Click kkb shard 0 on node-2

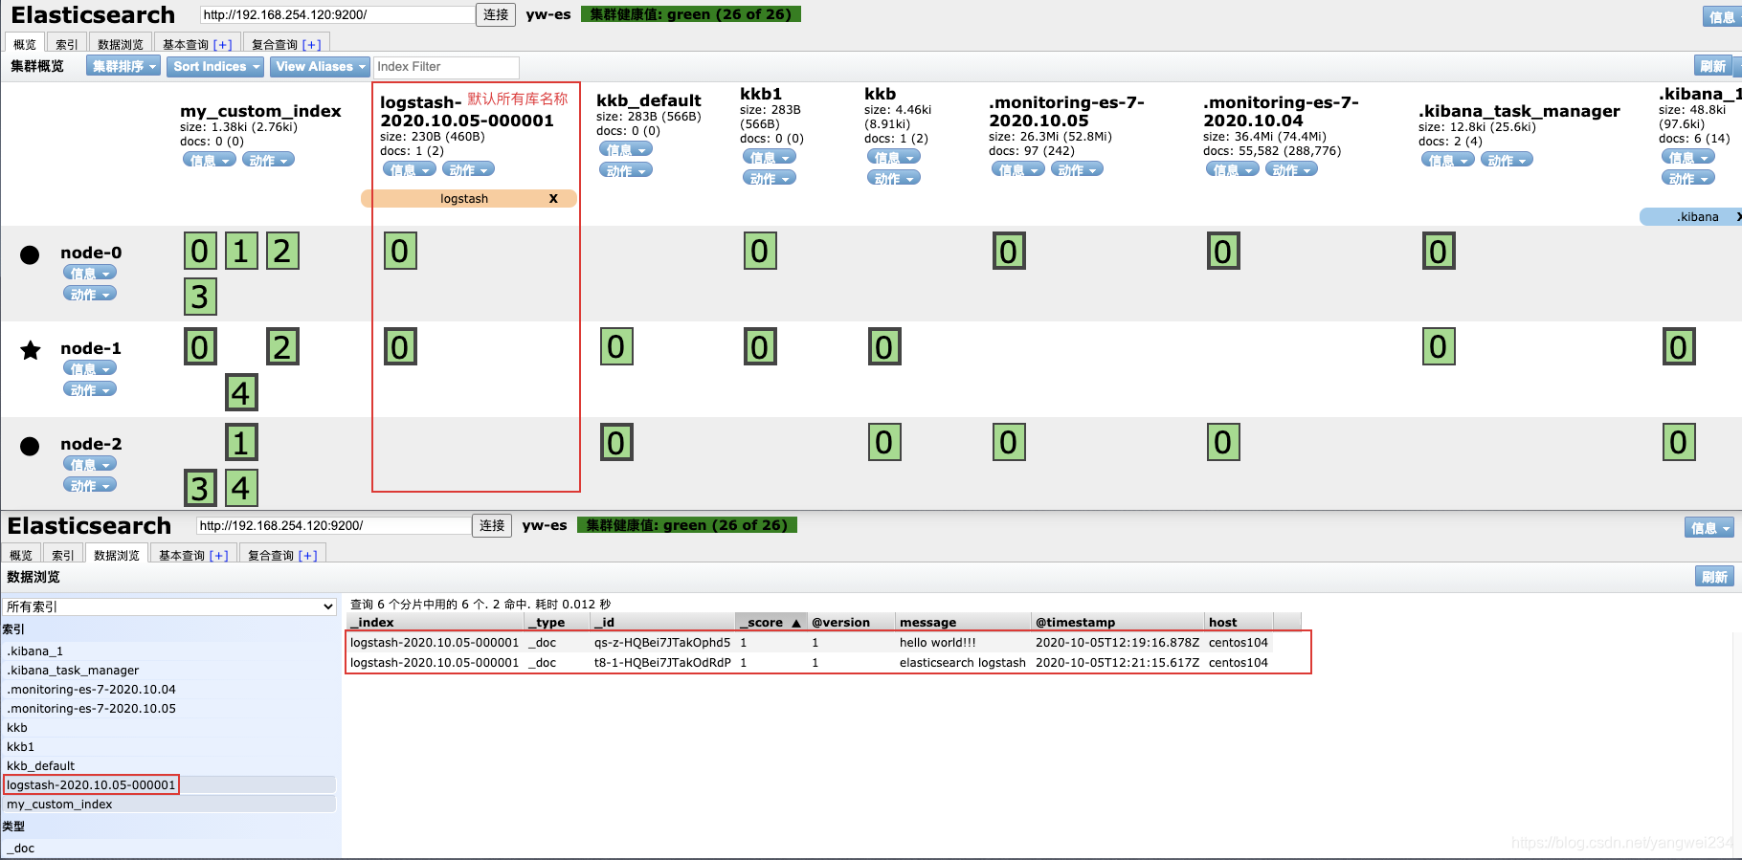(884, 443)
